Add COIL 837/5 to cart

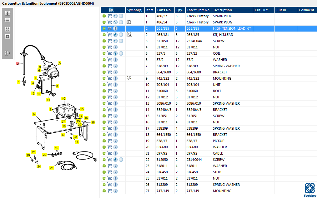[x=110, y=53]
